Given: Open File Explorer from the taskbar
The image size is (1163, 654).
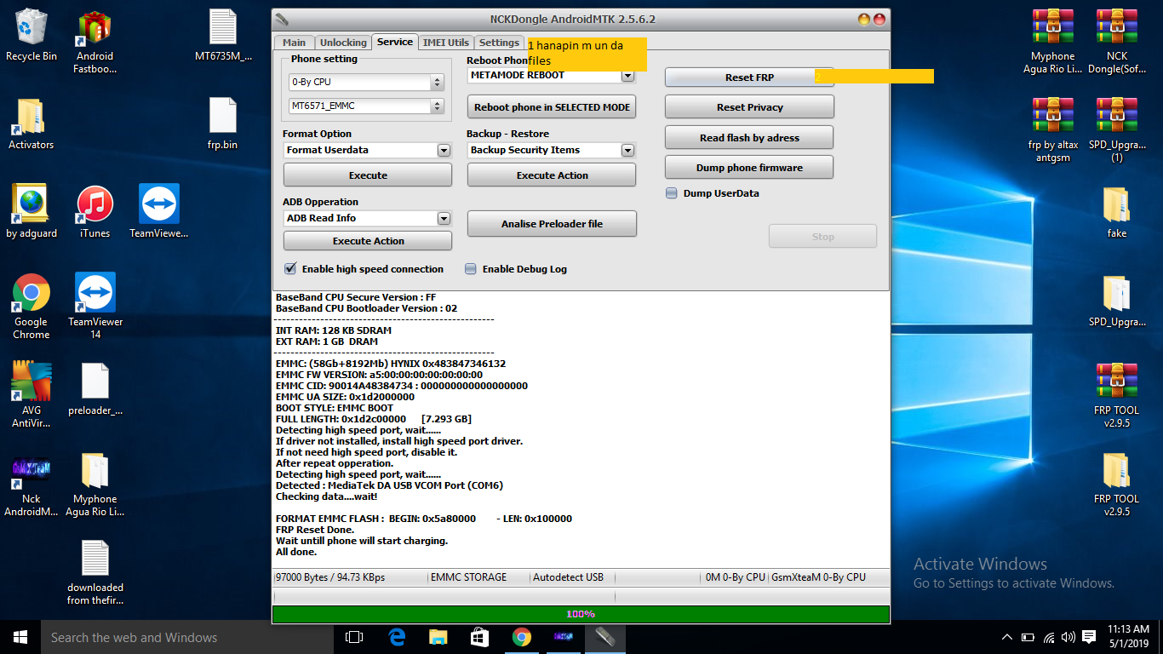Looking at the screenshot, I should pos(438,637).
